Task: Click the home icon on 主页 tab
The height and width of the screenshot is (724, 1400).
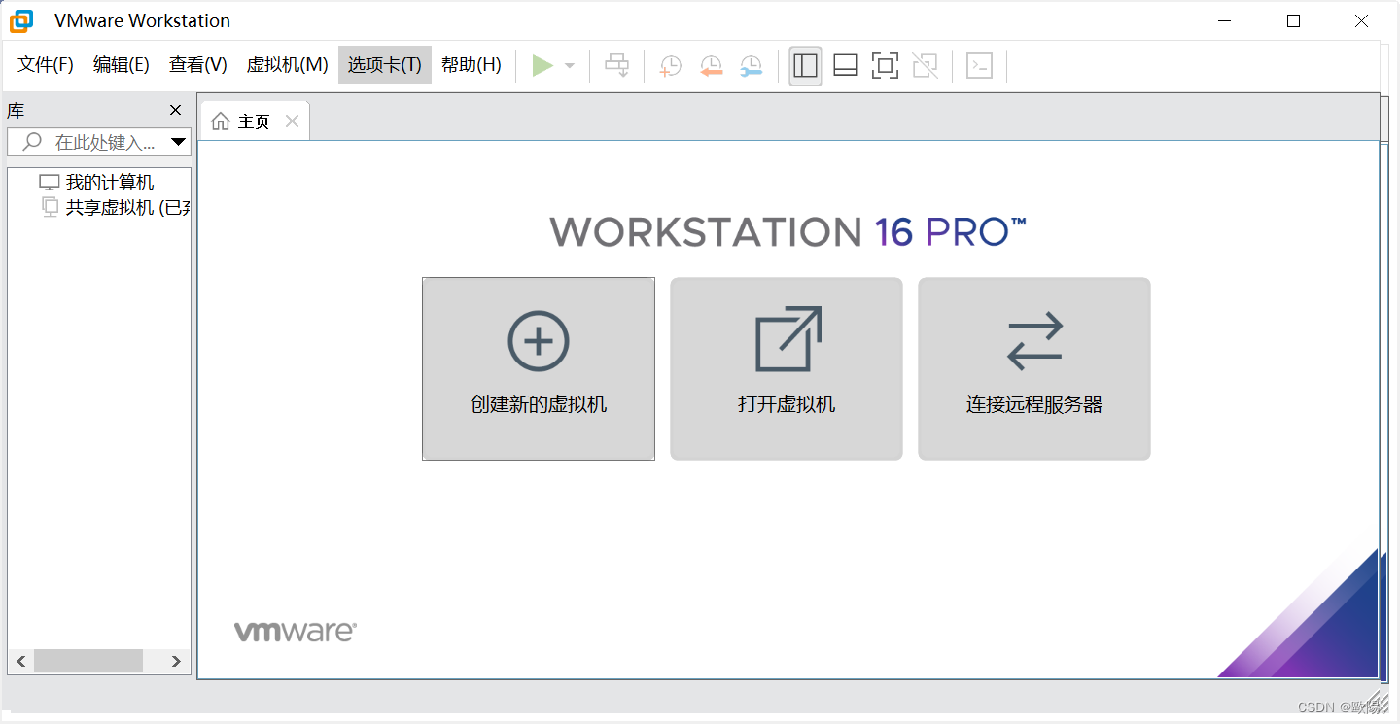Action: point(221,121)
